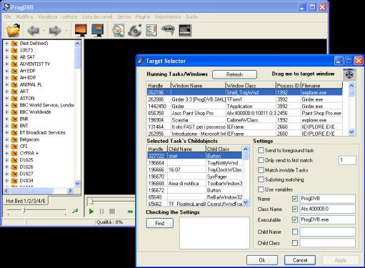Uncheck the Class Name checkbox
Viewport: 365px width, 268px height.
(295, 209)
